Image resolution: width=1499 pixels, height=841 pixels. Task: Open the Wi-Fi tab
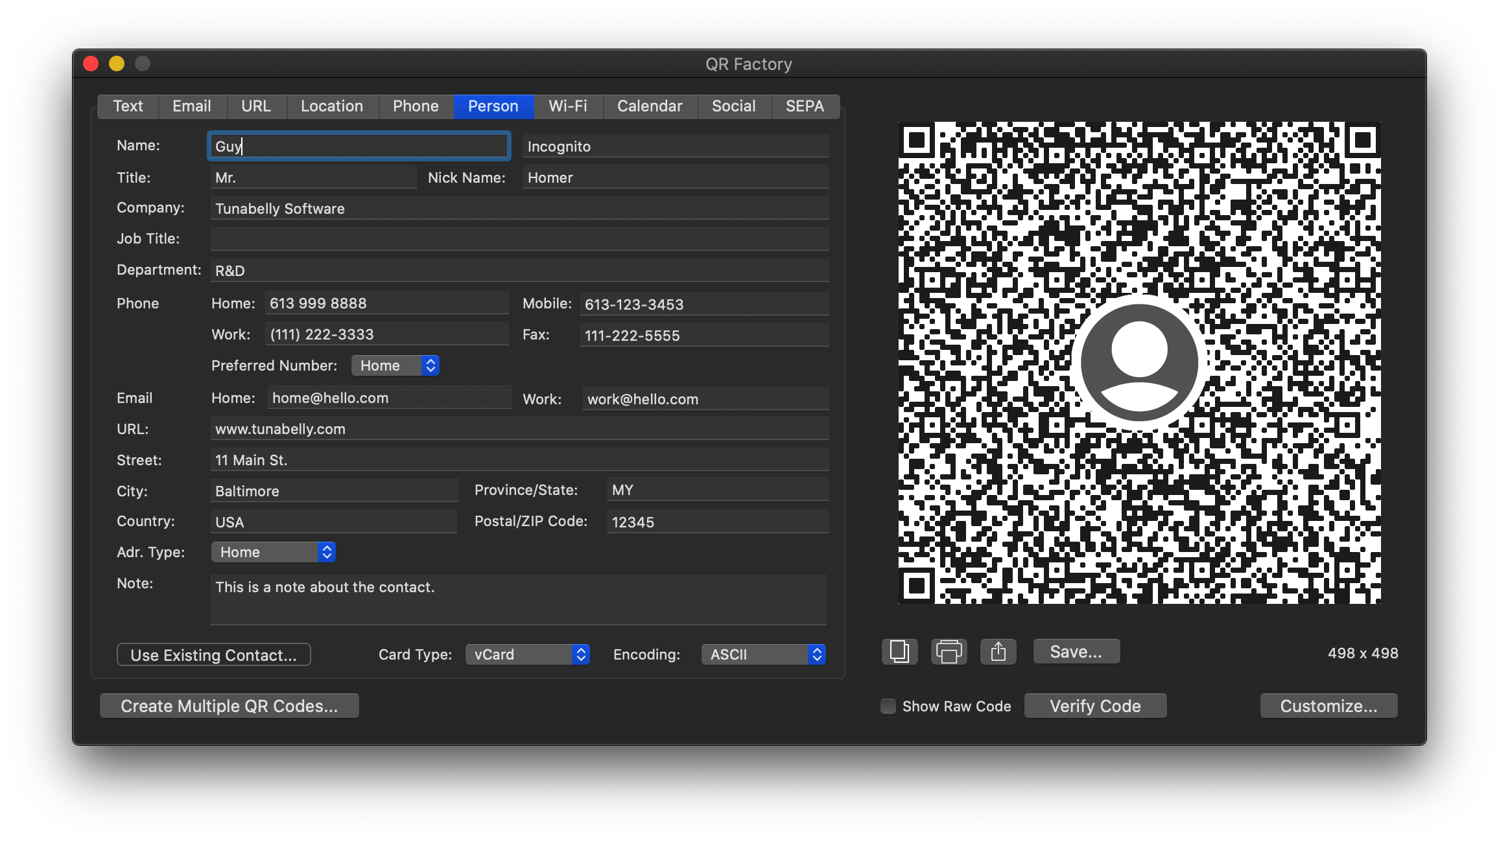pos(568,106)
